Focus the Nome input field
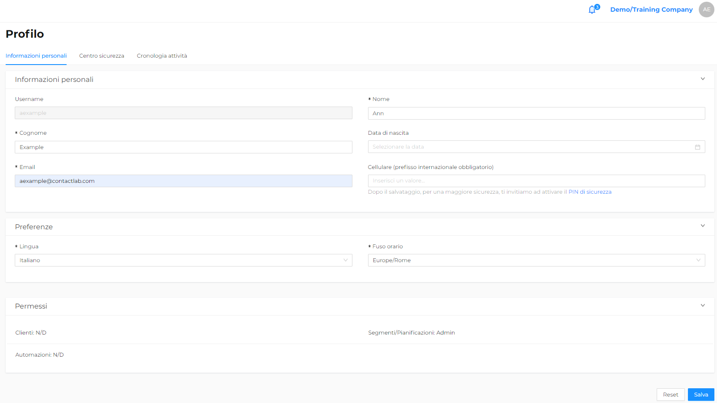This screenshot has height=403, width=717. point(536,113)
